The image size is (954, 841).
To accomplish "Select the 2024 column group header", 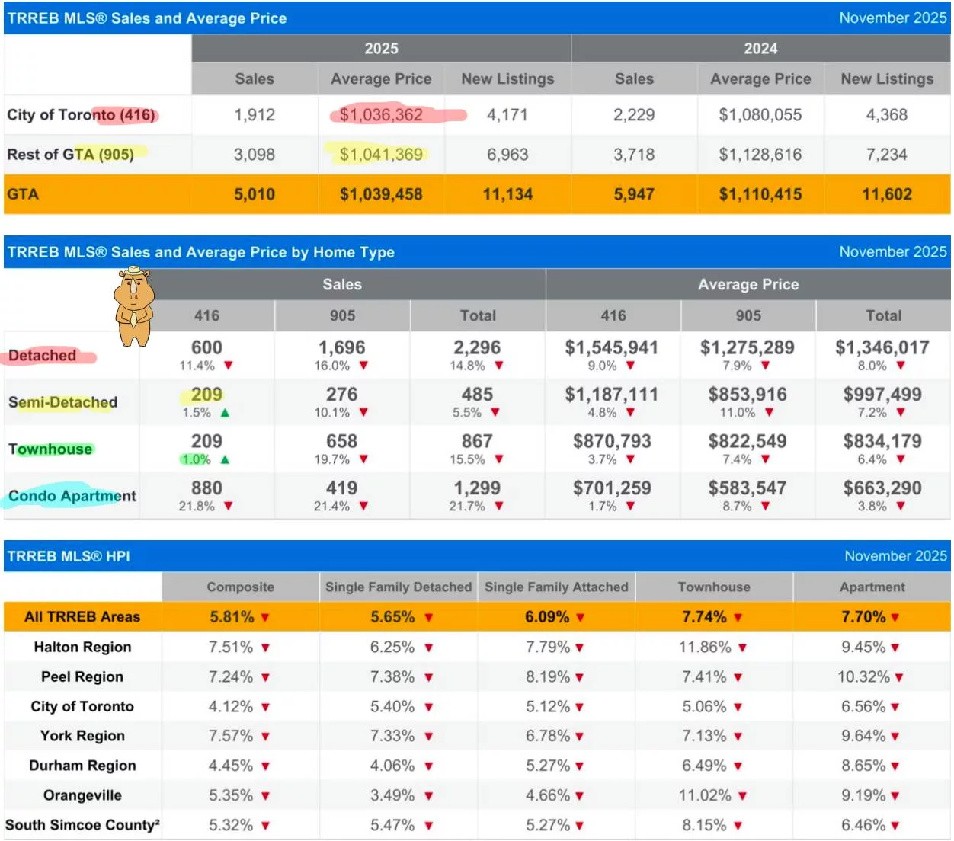I will tap(760, 49).
